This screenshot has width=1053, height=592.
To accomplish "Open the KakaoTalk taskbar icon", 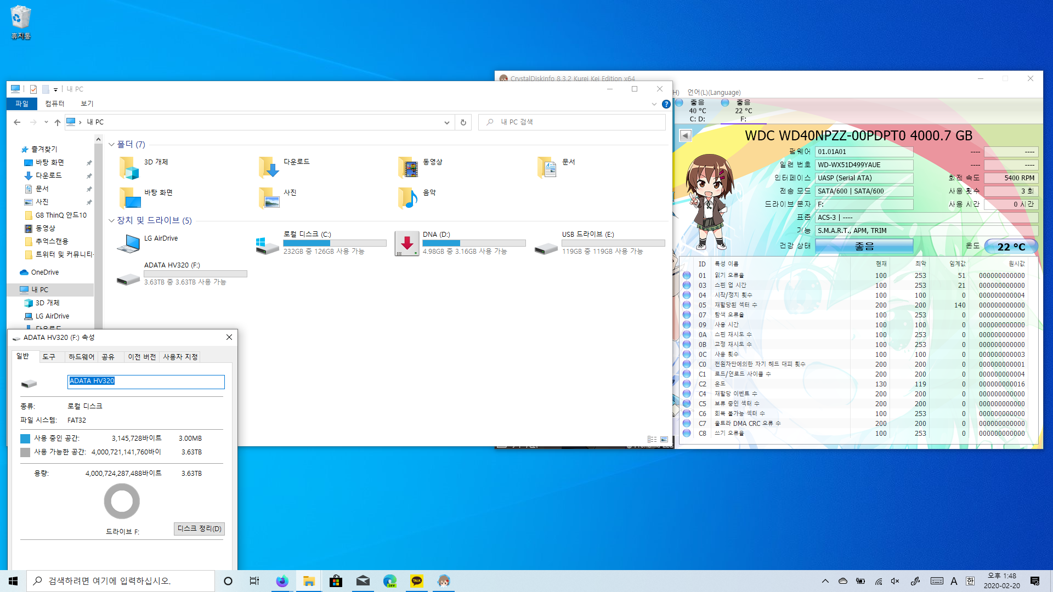I will tap(417, 581).
